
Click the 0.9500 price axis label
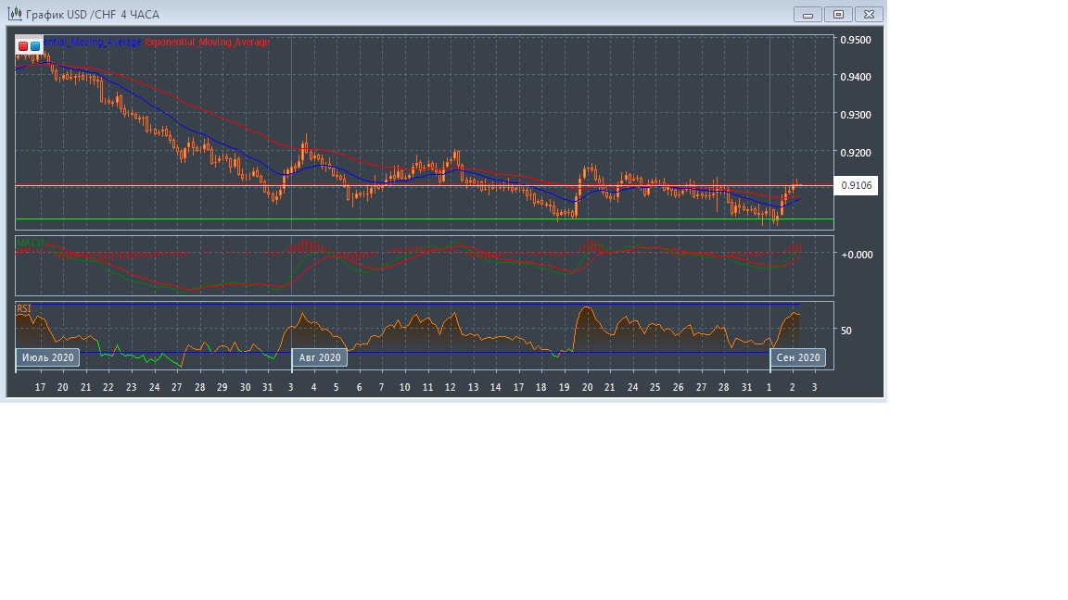[855, 40]
